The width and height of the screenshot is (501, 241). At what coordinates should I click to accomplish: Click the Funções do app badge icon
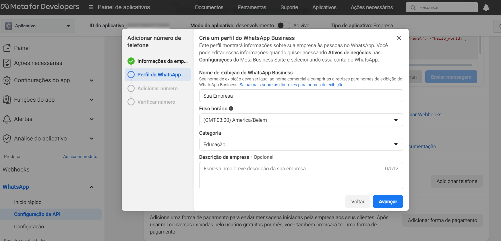tap(7, 100)
